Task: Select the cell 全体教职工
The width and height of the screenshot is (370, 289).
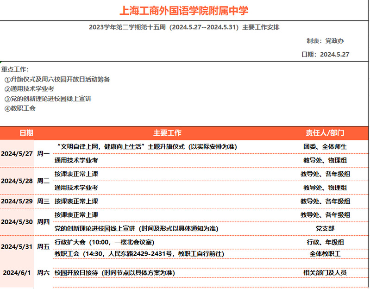Action: point(325,254)
